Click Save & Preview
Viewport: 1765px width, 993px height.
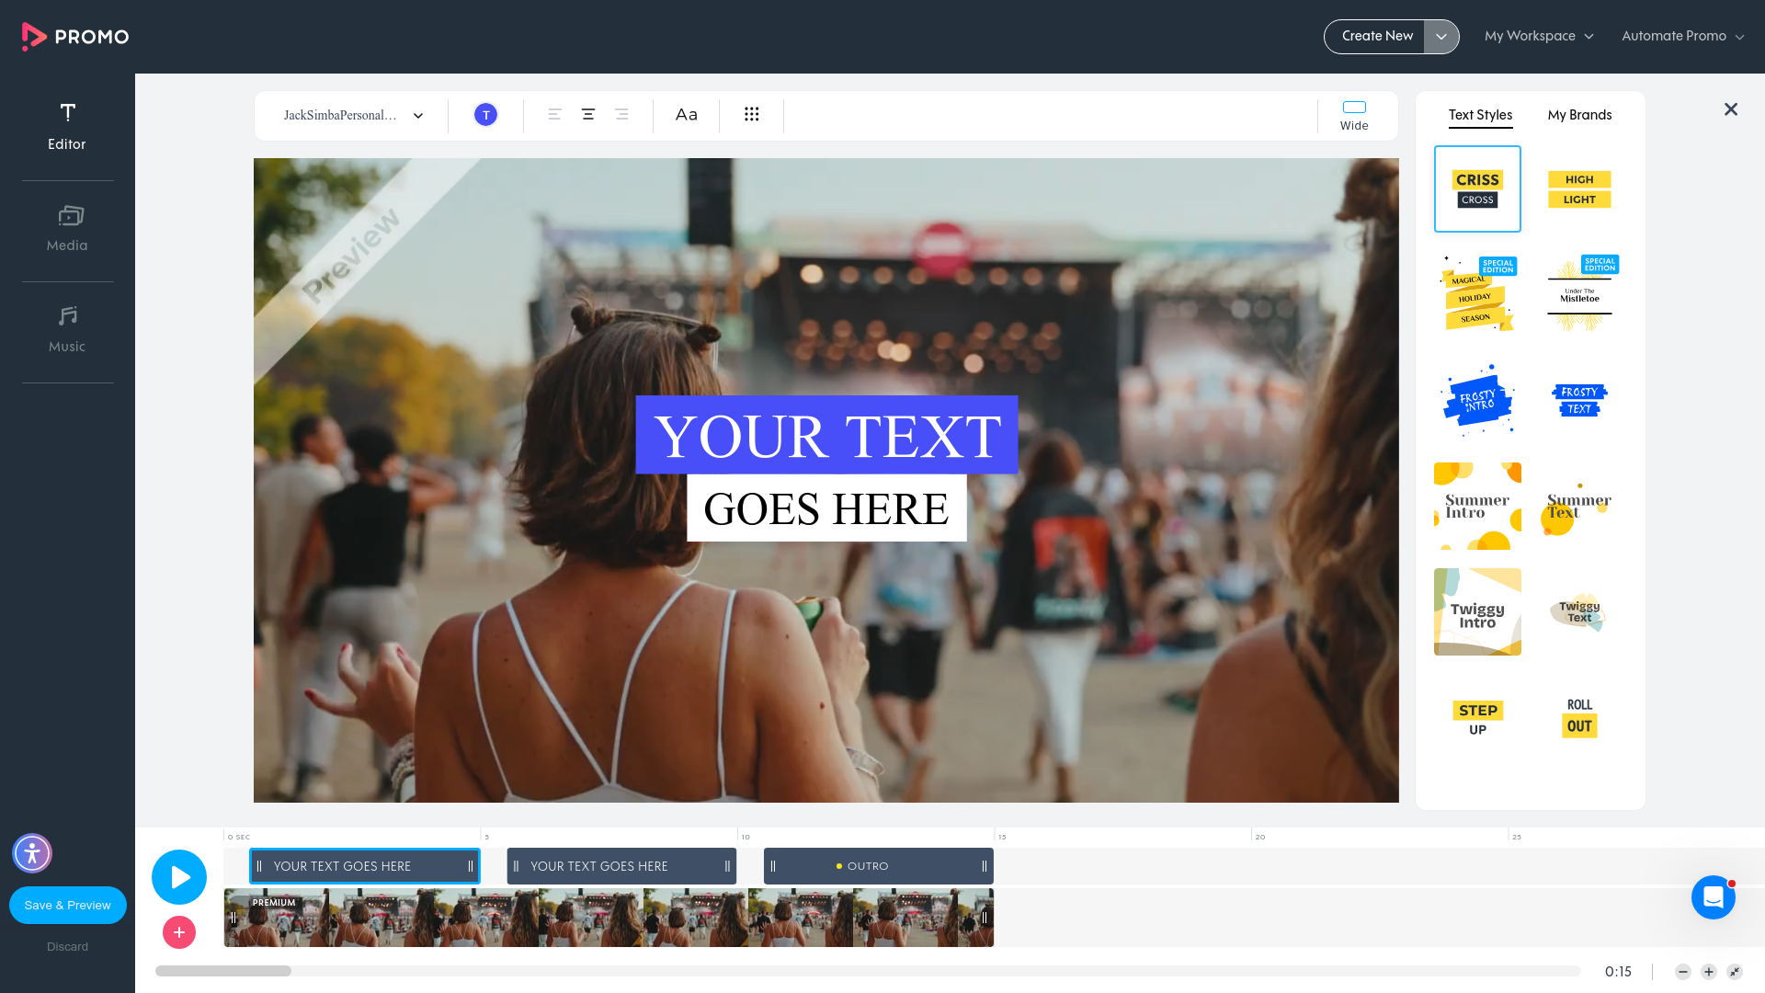(x=68, y=905)
